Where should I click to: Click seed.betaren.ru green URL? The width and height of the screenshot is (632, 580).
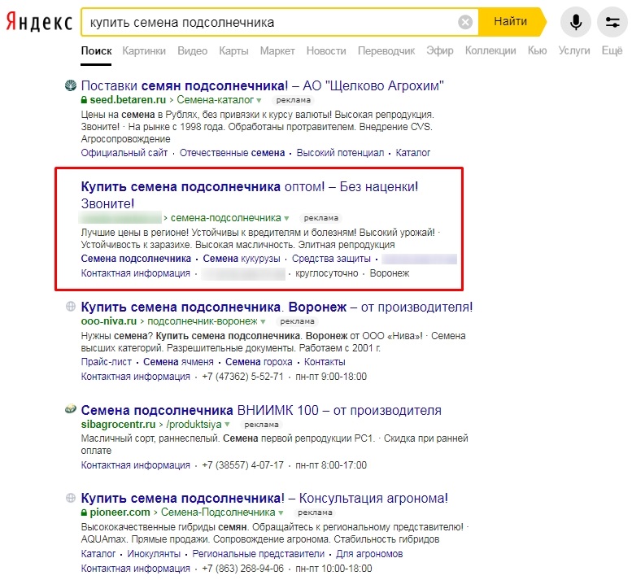(128, 99)
